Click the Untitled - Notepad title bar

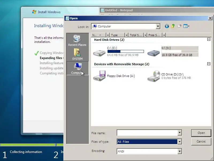(x=157, y=10)
